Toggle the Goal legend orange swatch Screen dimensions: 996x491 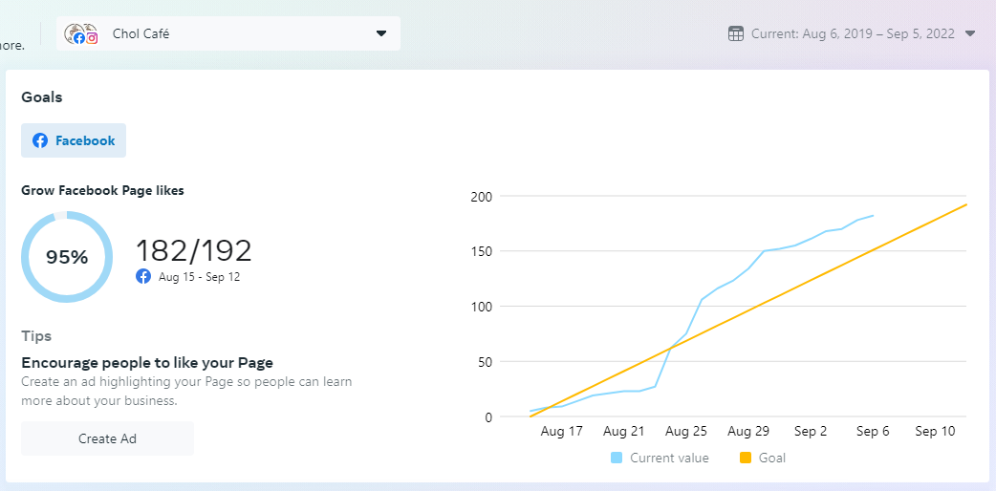pos(746,458)
